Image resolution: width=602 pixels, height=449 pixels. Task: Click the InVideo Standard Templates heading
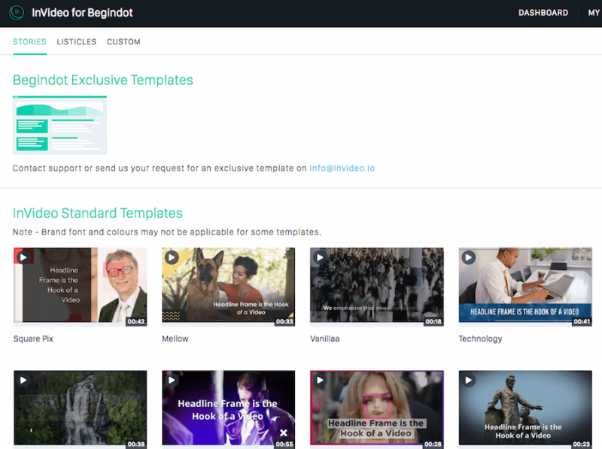click(98, 213)
